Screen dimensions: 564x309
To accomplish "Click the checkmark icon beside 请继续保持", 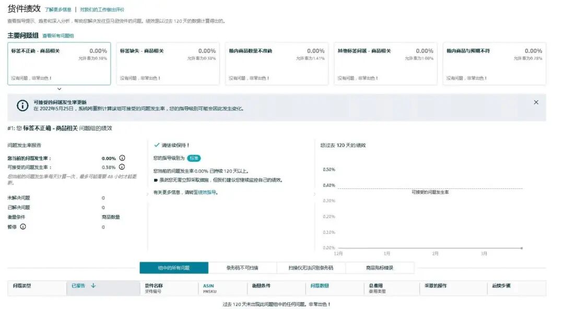I will click(x=156, y=145).
